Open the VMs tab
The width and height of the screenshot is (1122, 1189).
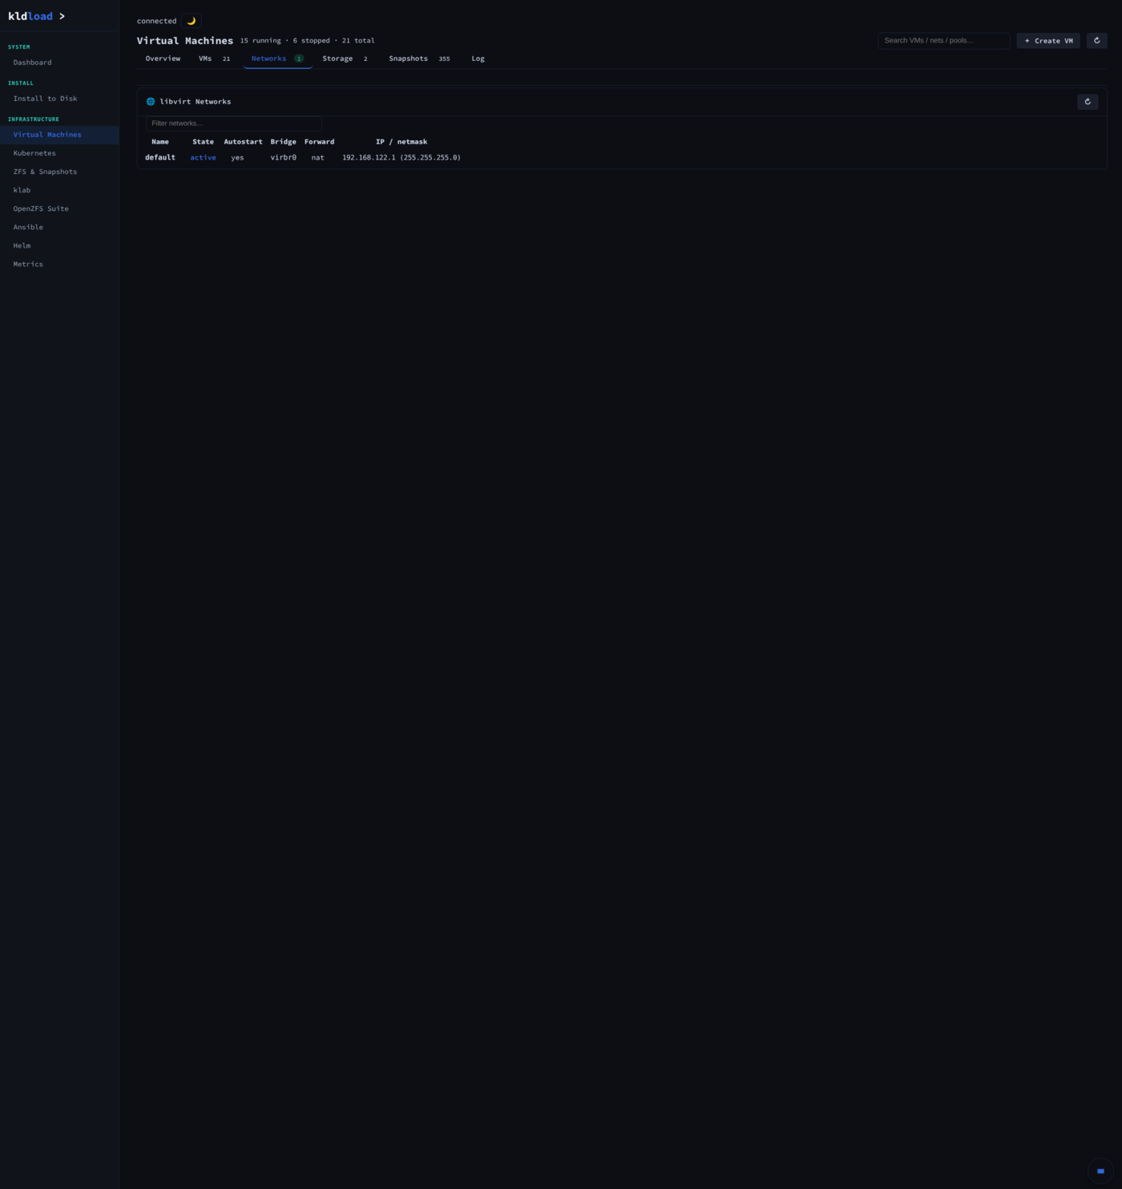215,59
